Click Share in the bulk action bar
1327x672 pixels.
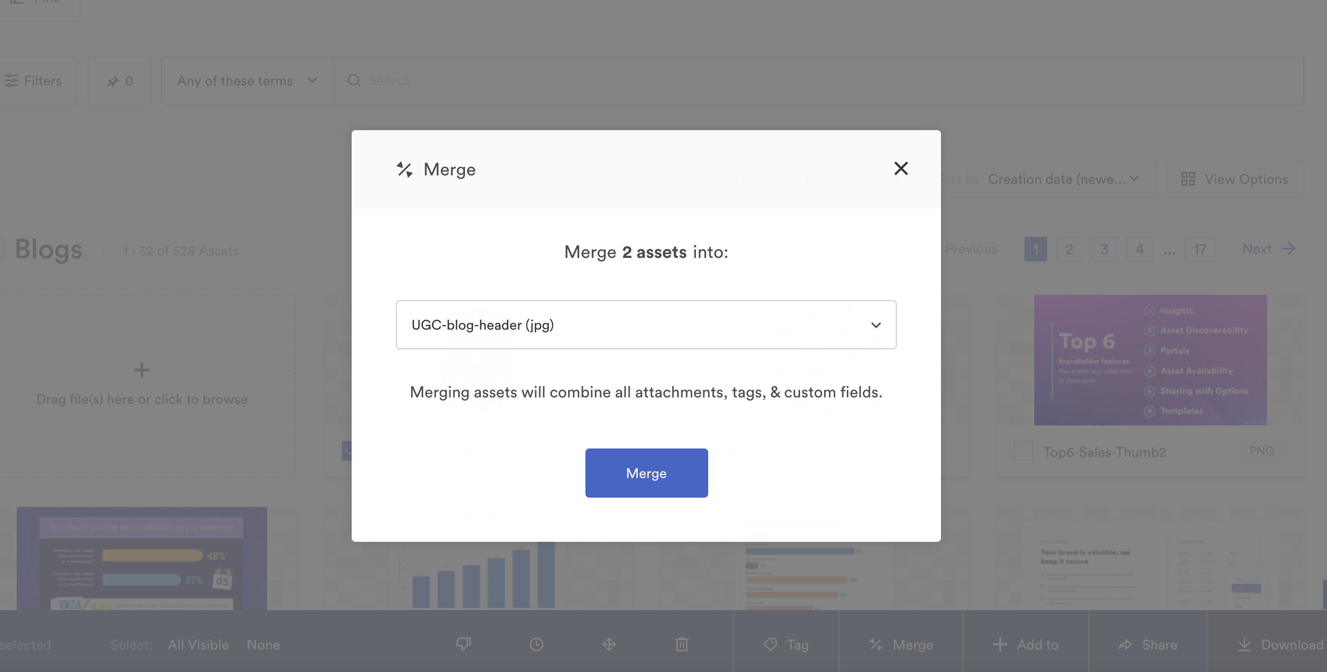click(1148, 644)
